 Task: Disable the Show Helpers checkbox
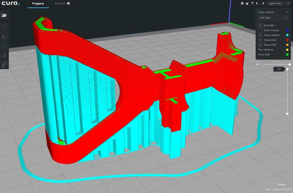(x=260, y=35)
